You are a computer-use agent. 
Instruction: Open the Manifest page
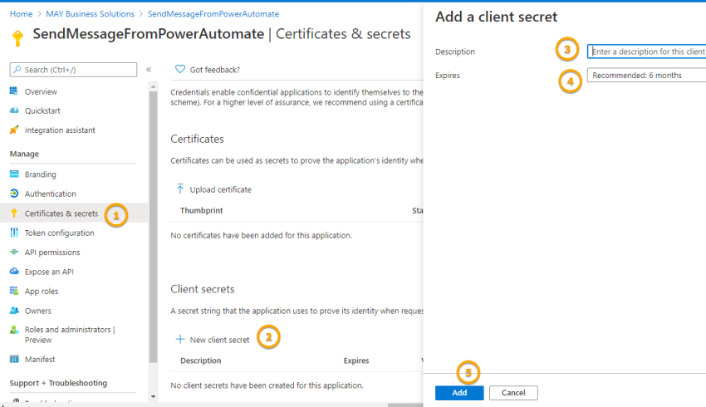[x=40, y=360]
